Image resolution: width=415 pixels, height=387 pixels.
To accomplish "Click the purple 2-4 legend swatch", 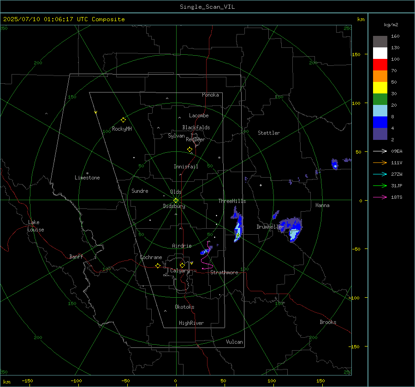I will point(380,133).
